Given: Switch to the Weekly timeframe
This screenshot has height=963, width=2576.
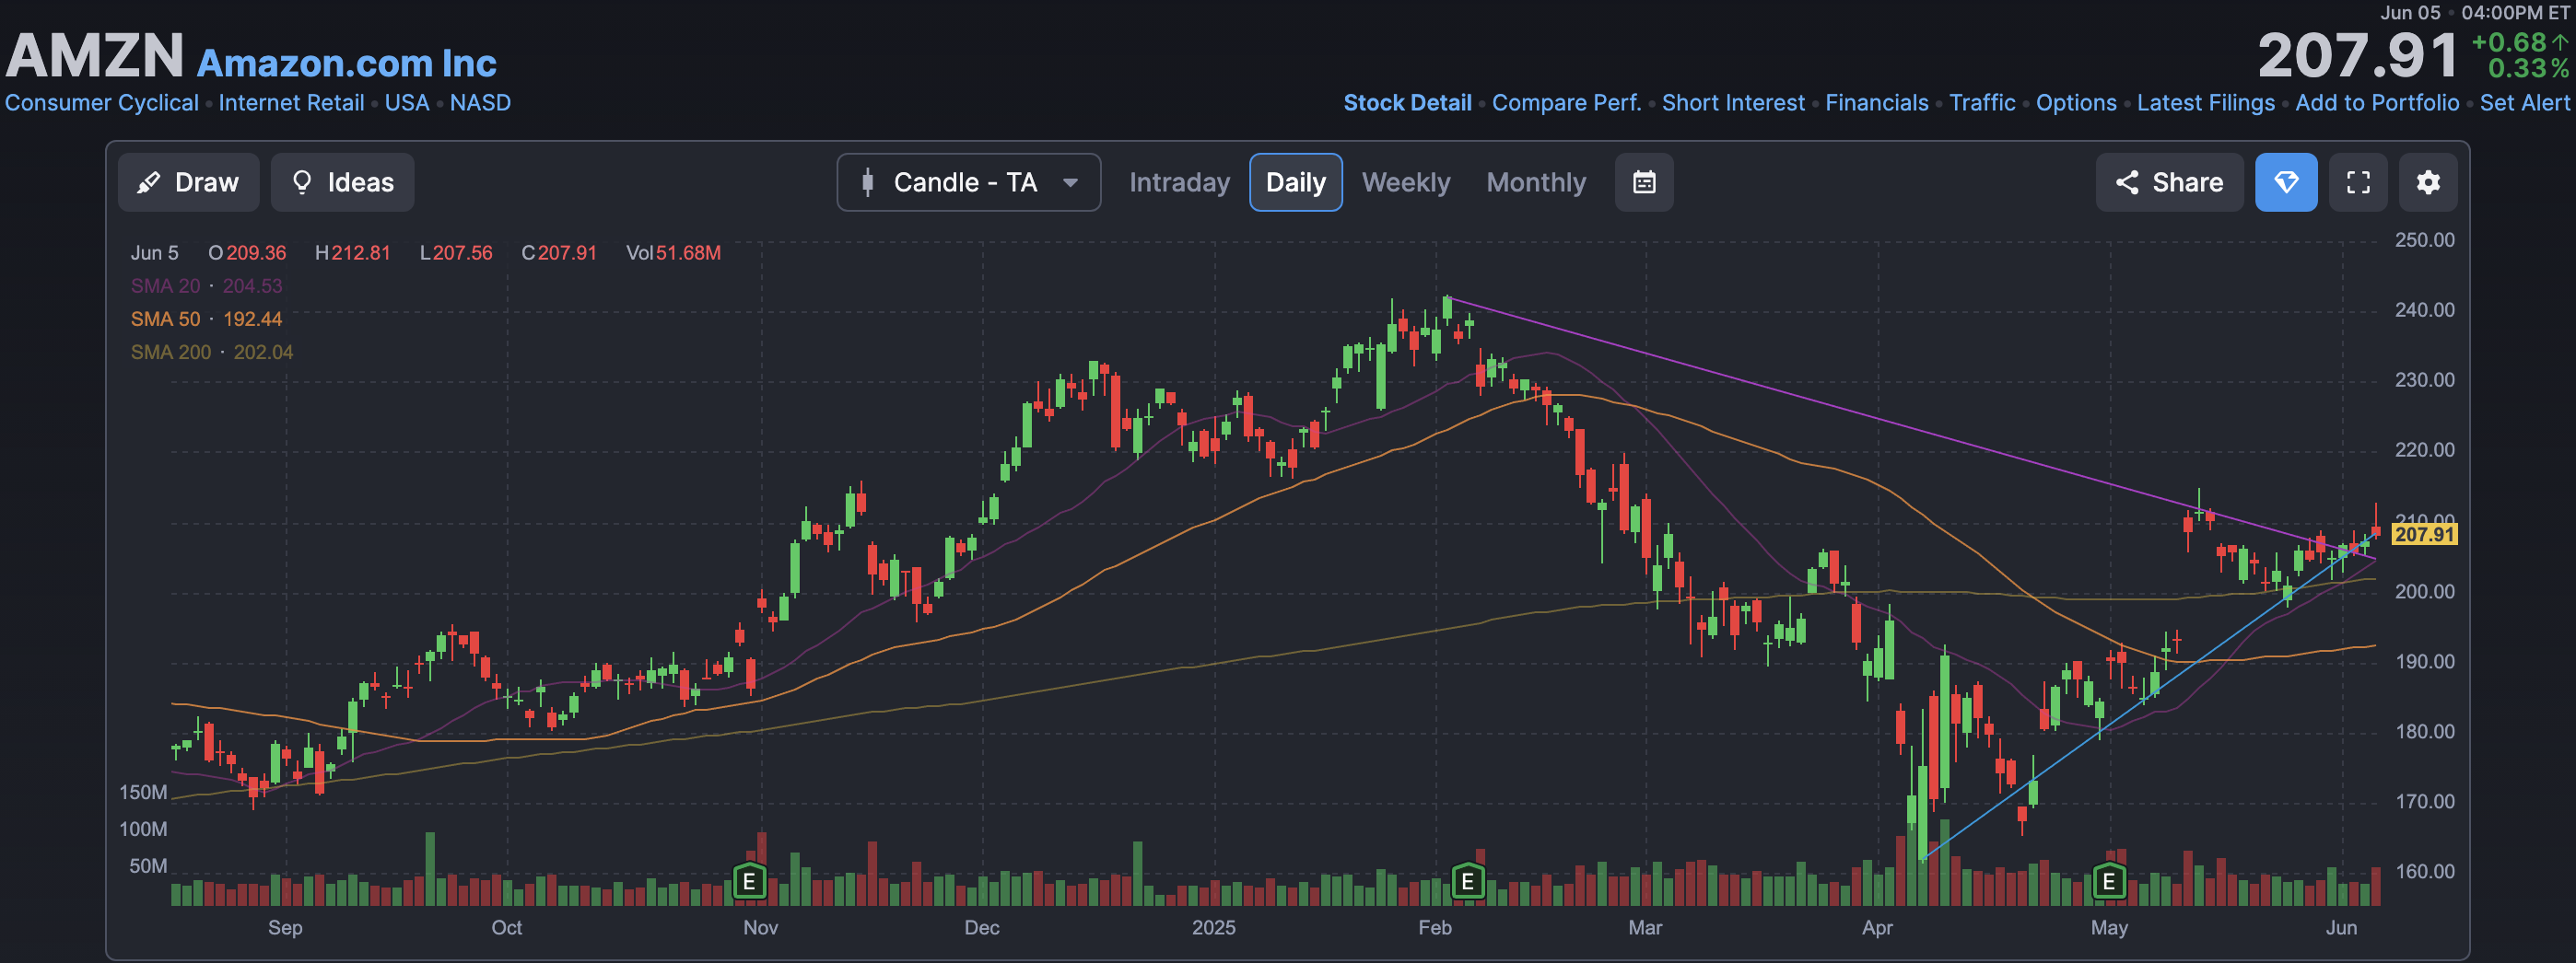Looking at the screenshot, I should 1405,181.
